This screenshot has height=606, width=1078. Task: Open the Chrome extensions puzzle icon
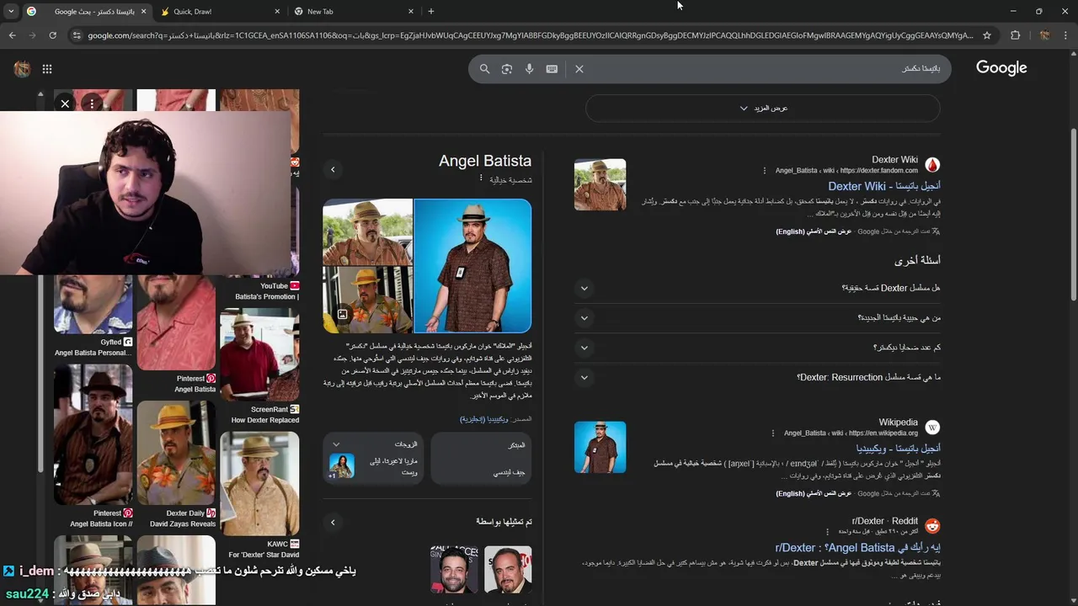[x=1015, y=35]
